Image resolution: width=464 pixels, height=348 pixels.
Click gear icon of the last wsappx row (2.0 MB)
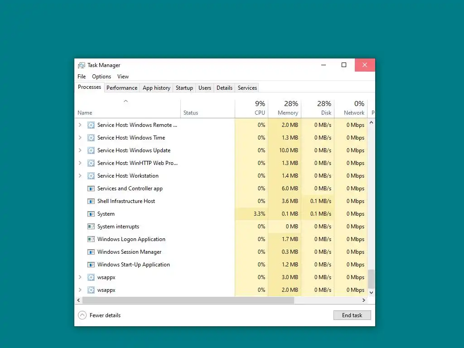(91, 290)
